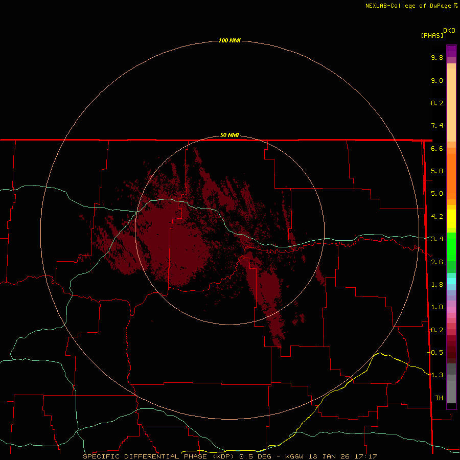Click the 3.4 legend value
Screen dimensions: 460x460
tap(437, 239)
